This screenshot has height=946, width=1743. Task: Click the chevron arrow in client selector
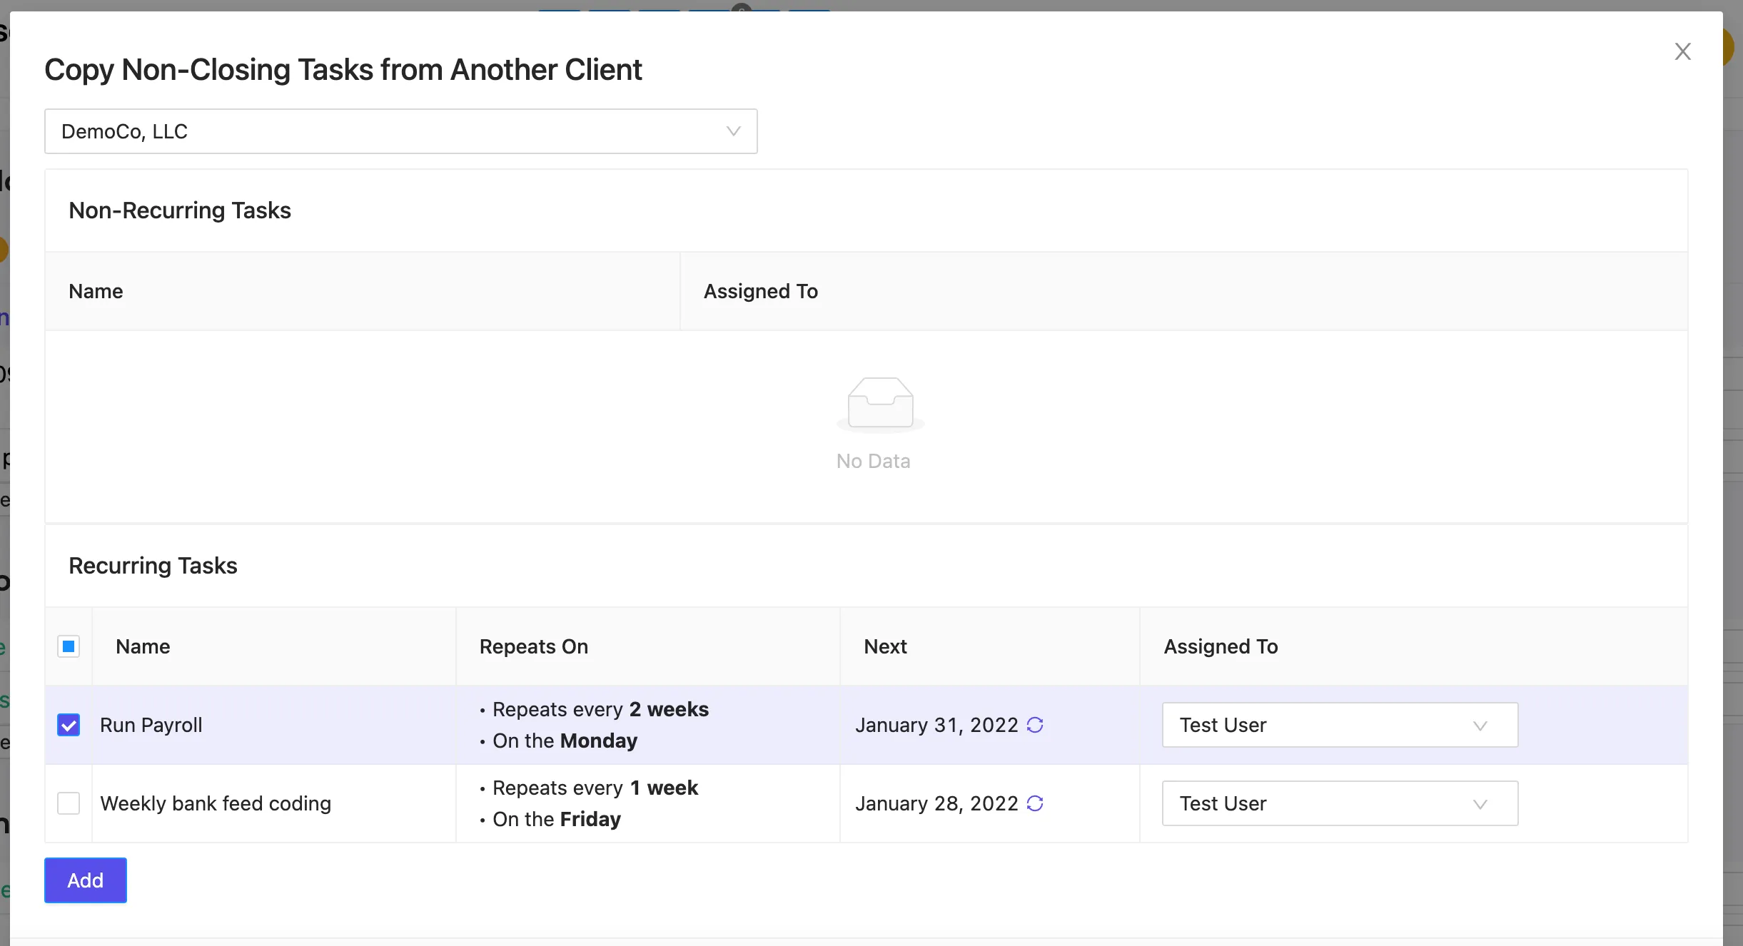733,131
